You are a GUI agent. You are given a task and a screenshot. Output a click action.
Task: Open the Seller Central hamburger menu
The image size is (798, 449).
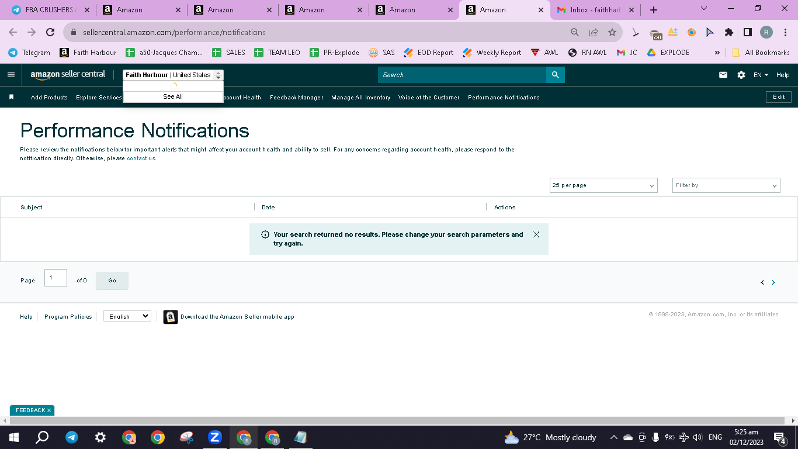(x=11, y=75)
